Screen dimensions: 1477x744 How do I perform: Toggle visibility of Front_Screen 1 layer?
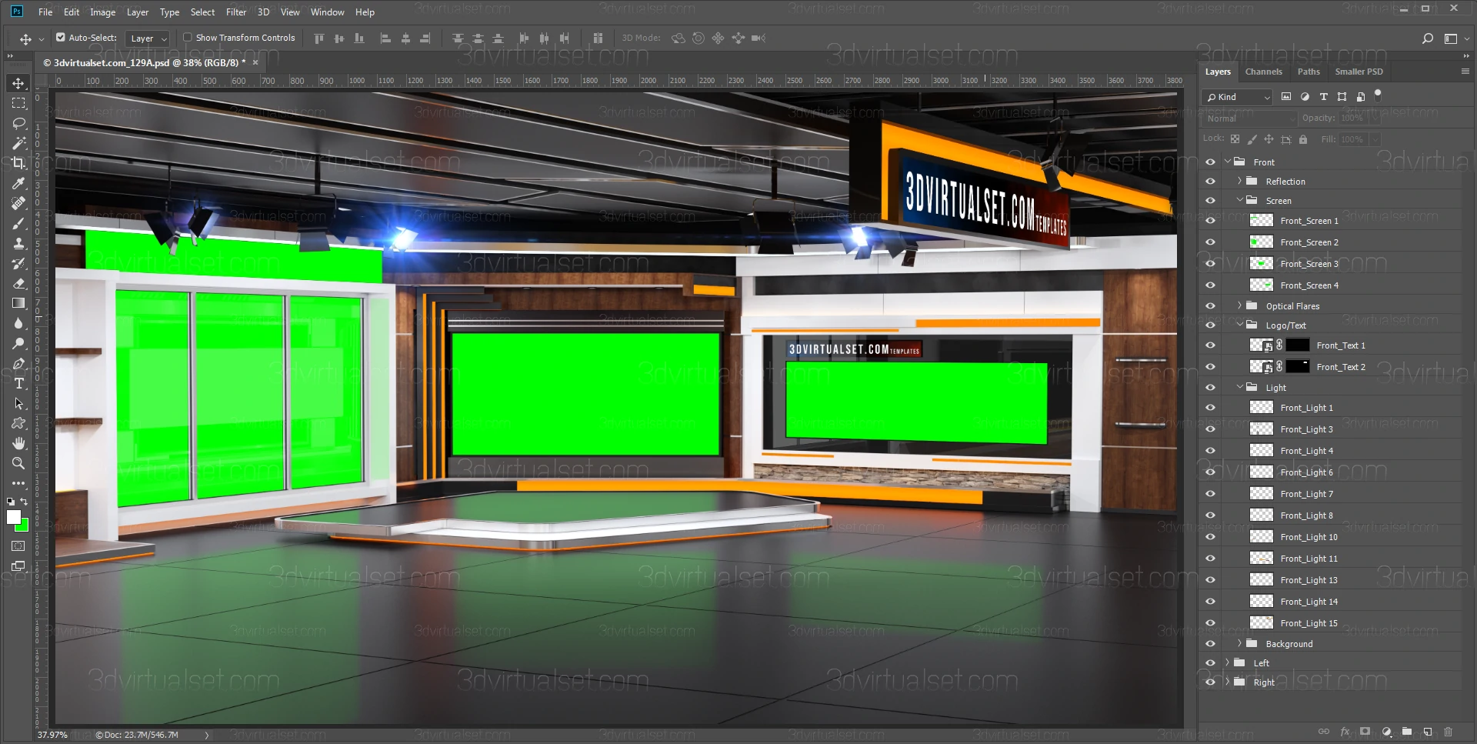point(1210,221)
